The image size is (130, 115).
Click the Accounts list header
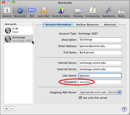[19, 24]
